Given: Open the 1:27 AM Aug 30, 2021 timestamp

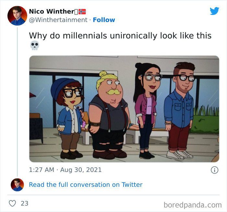Looking at the screenshot, I should pyautogui.click(x=65, y=170).
